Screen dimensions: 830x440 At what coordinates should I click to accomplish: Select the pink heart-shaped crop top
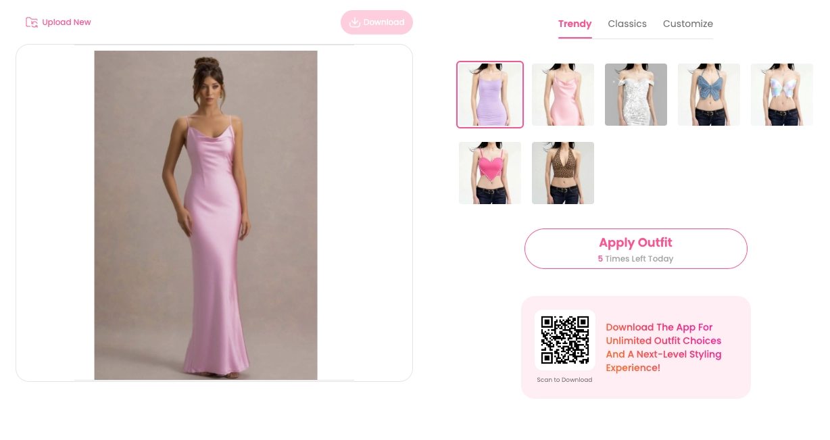pyautogui.click(x=489, y=172)
